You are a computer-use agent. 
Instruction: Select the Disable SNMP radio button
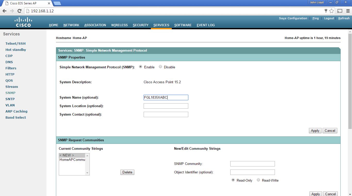tap(160, 67)
